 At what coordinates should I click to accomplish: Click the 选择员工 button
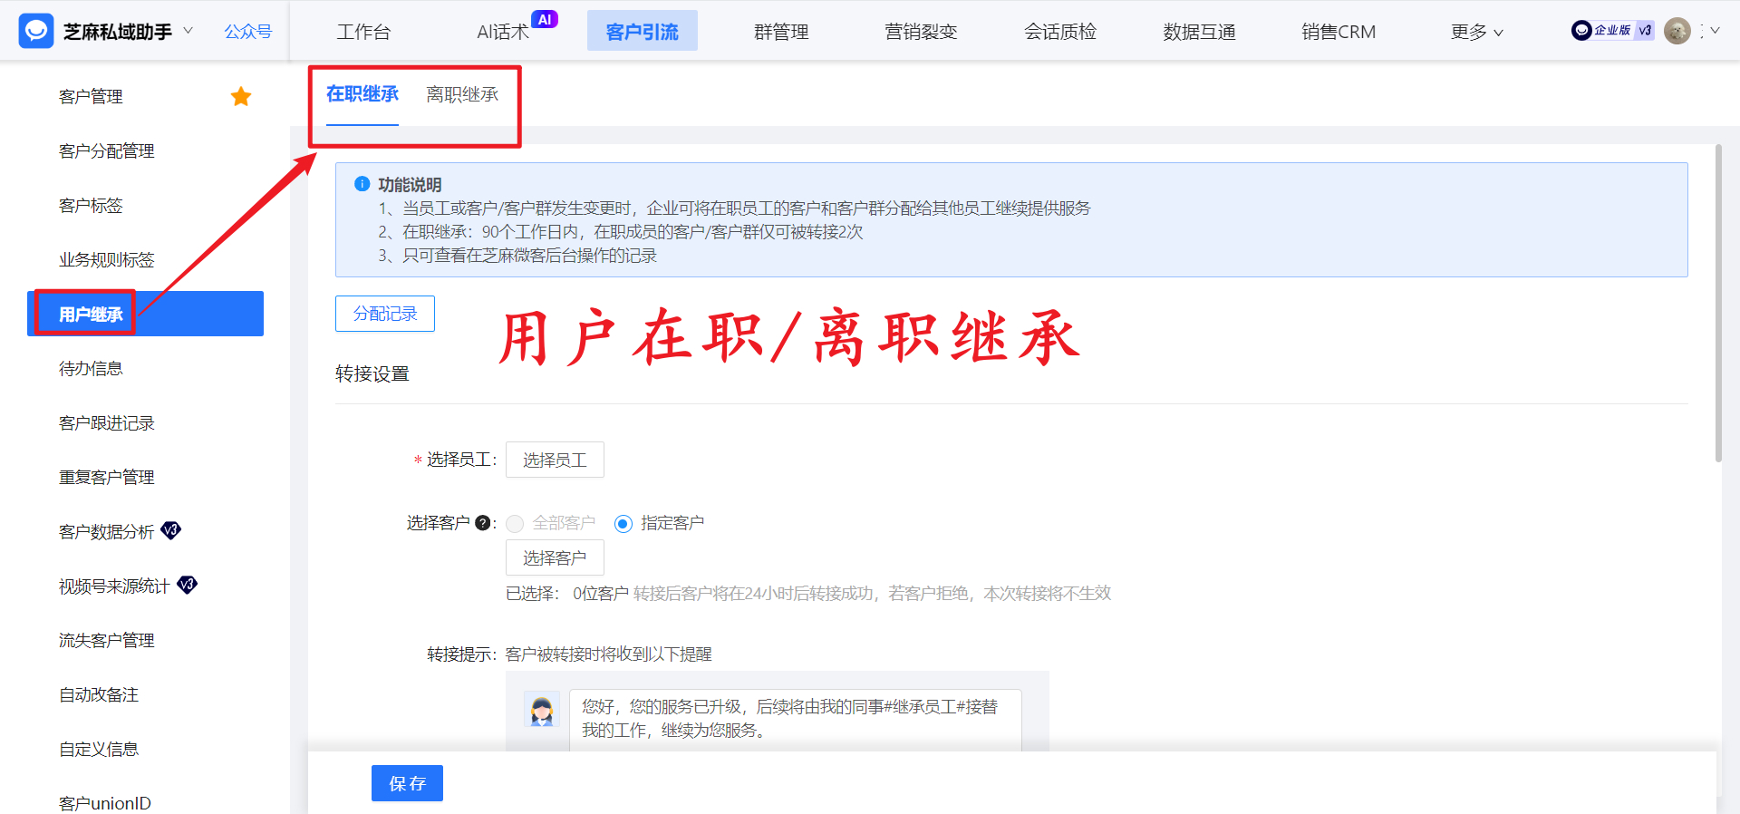[x=555, y=460]
